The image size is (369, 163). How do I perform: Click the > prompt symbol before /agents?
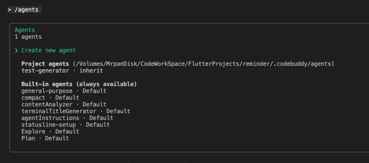pos(10,10)
